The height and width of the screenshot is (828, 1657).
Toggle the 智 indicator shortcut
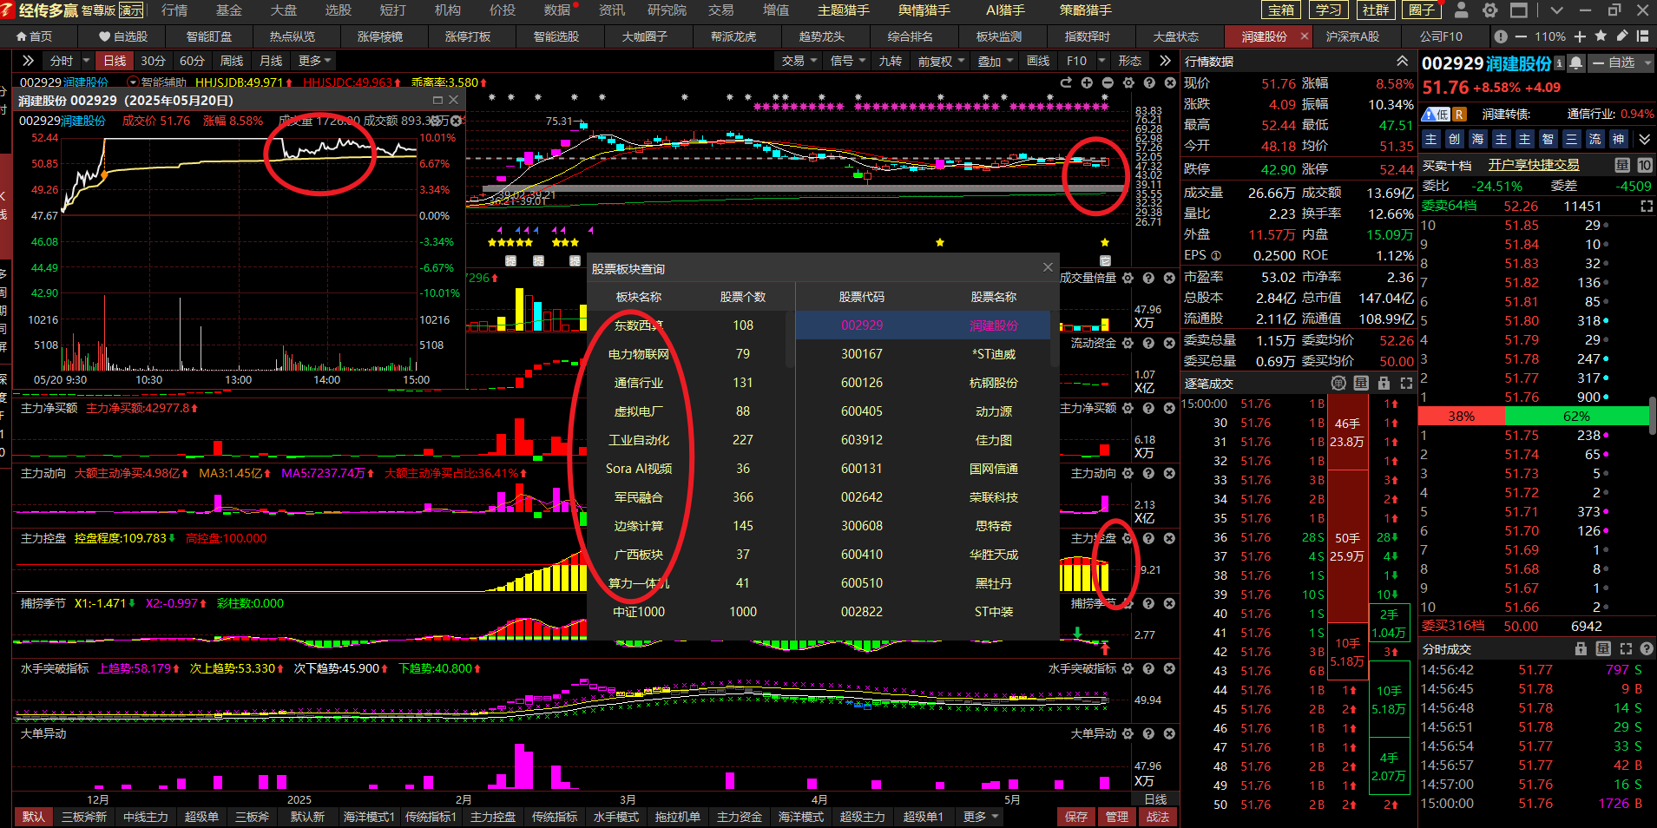coord(1549,139)
